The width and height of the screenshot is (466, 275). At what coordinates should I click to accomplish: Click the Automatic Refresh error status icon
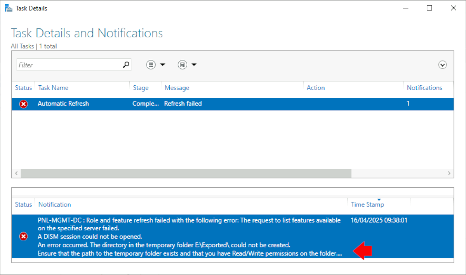(24, 104)
